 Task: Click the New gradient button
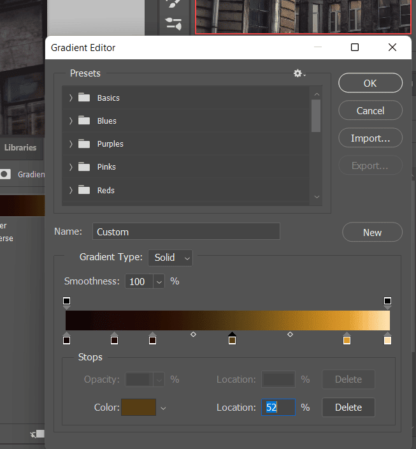click(x=372, y=232)
